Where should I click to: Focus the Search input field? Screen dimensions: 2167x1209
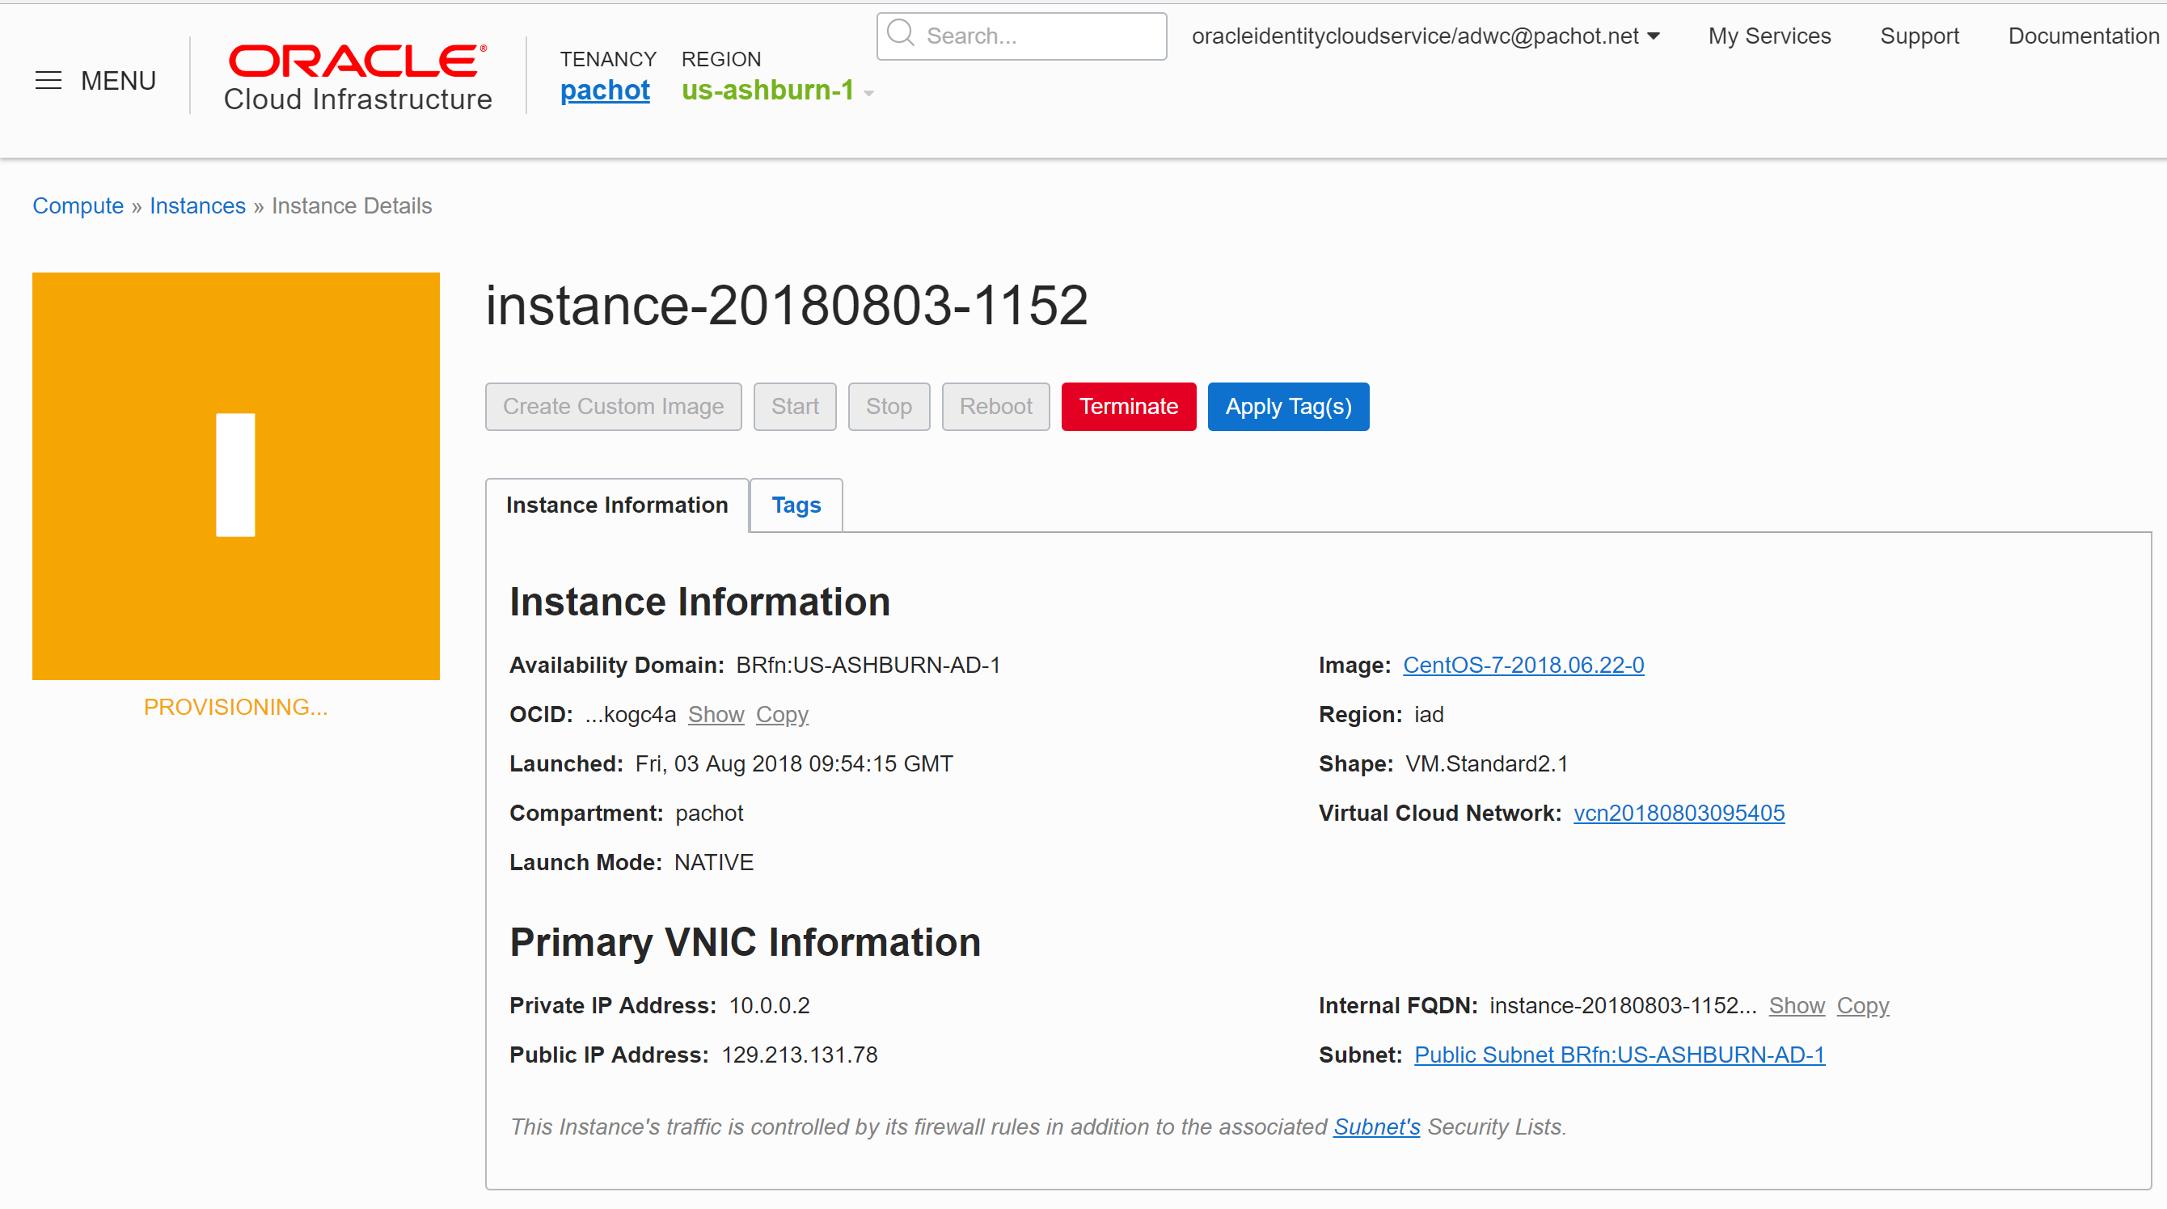click(x=1021, y=36)
